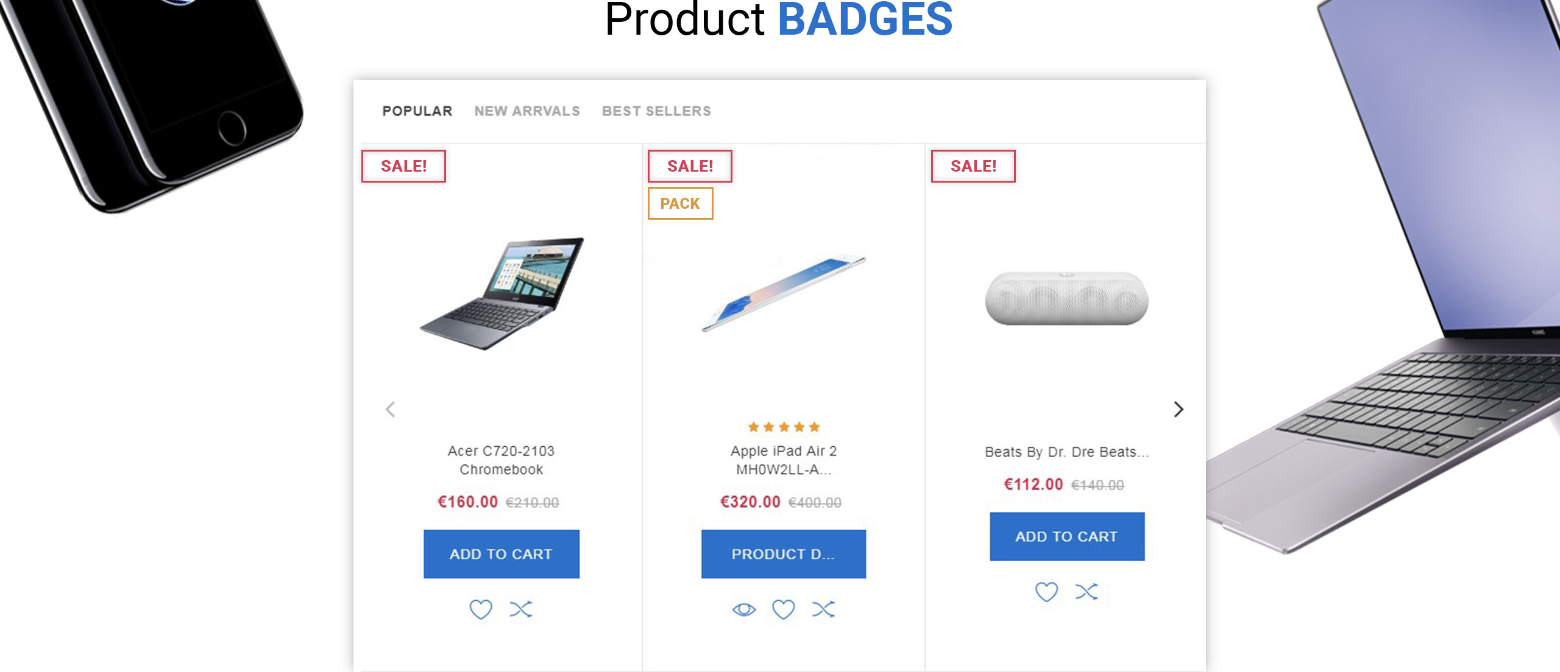Viewport: 1560px width, 672px height.
Task: Compare Beats speaker using shuffle icon
Action: point(1087,592)
